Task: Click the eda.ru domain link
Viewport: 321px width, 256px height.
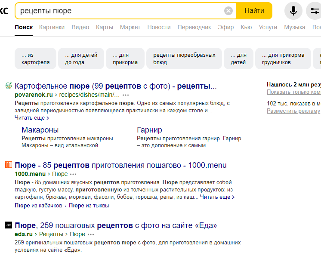Action: pos(24,234)
